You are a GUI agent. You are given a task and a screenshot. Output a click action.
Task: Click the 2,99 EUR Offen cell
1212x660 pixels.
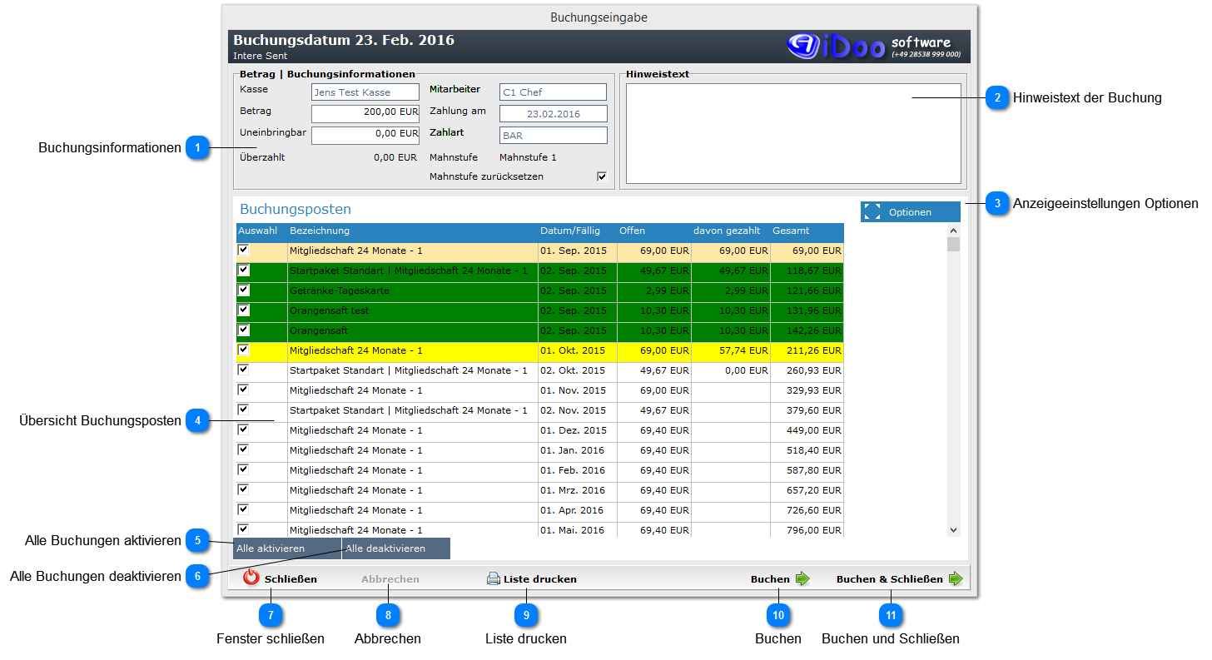pyautogui.click(x=653, y=290)
